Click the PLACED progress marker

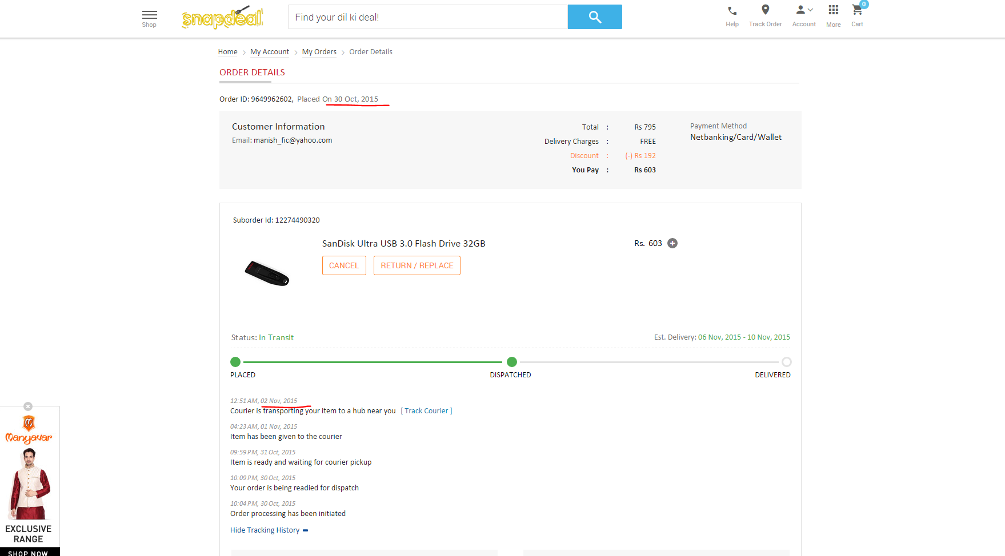pyautogui.click(x=235, y=362)
